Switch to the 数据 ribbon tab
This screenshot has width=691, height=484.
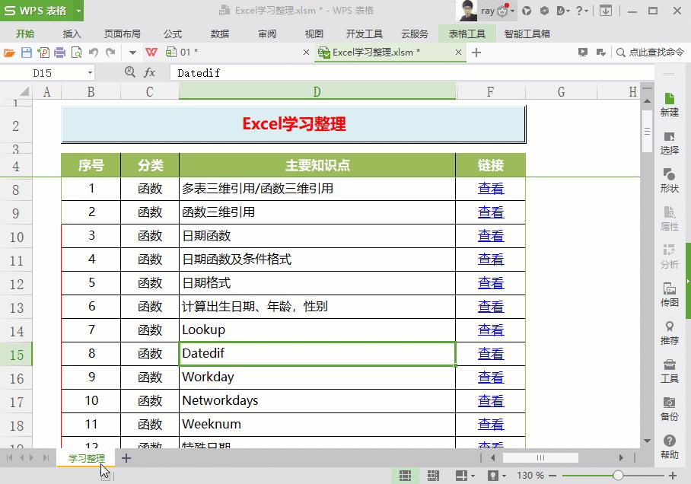[219, 33]
